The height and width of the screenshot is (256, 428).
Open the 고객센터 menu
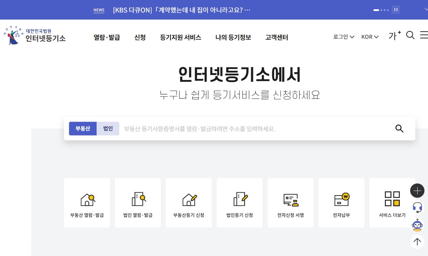277,37
